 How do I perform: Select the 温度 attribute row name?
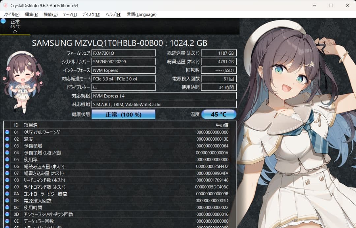[28, 139]
